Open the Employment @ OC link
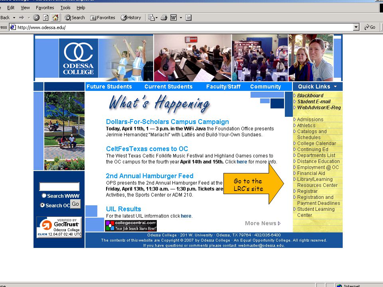The height and width of the screenshot is (287, 383). click(318, 167)
